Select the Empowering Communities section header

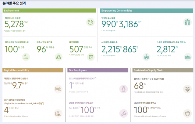click(147, 11)
